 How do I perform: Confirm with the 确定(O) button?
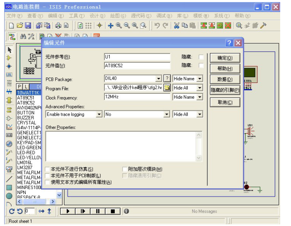(225, 58)
